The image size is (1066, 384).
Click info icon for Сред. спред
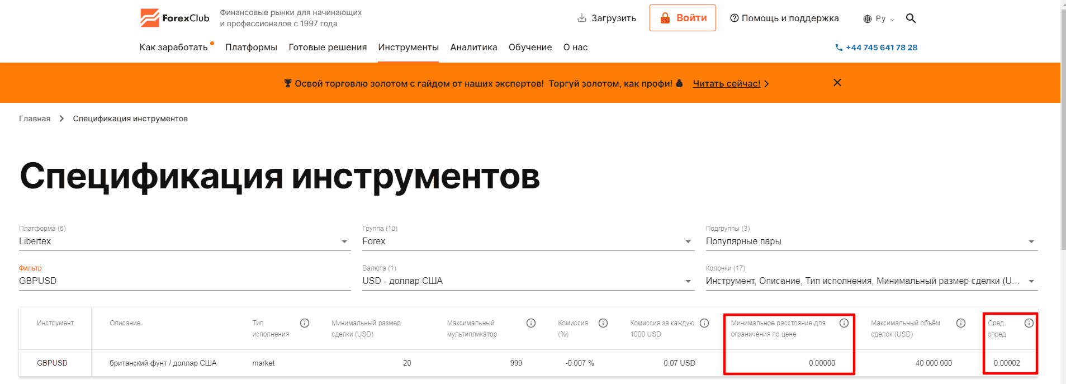click(x=1029, y=323)
